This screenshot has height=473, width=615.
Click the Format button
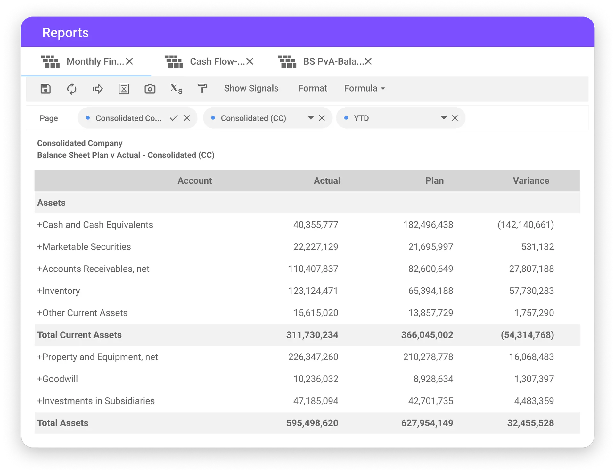click(x=313, y=88)
